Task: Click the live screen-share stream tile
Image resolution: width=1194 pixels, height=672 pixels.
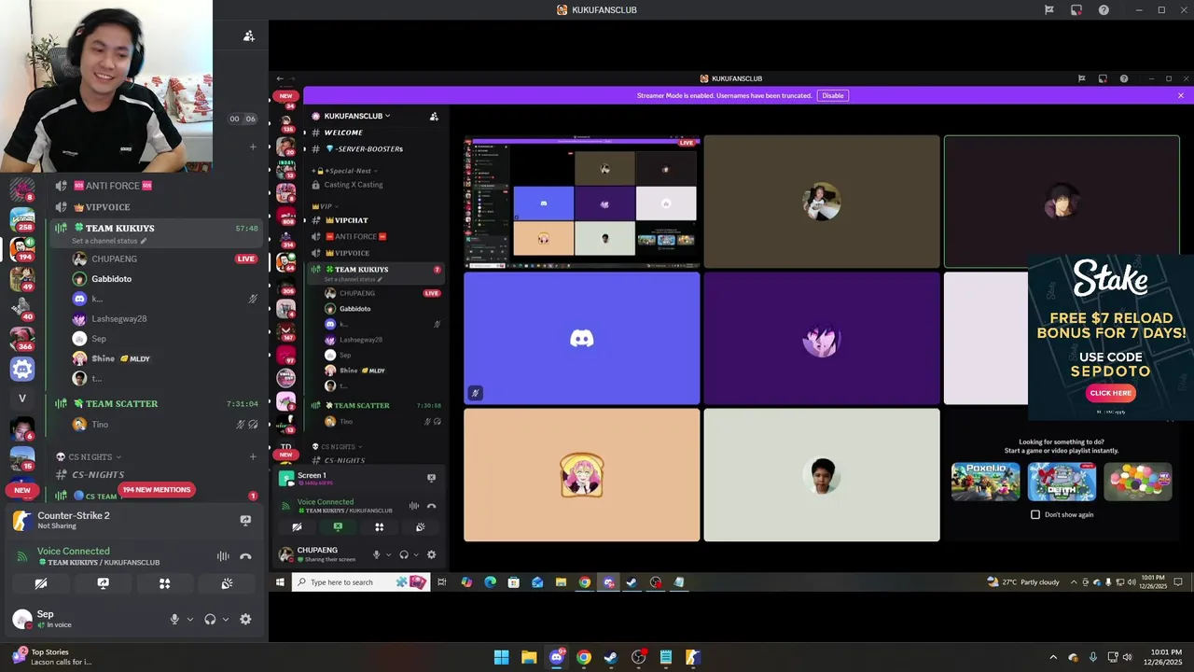Action: [581, 202]
